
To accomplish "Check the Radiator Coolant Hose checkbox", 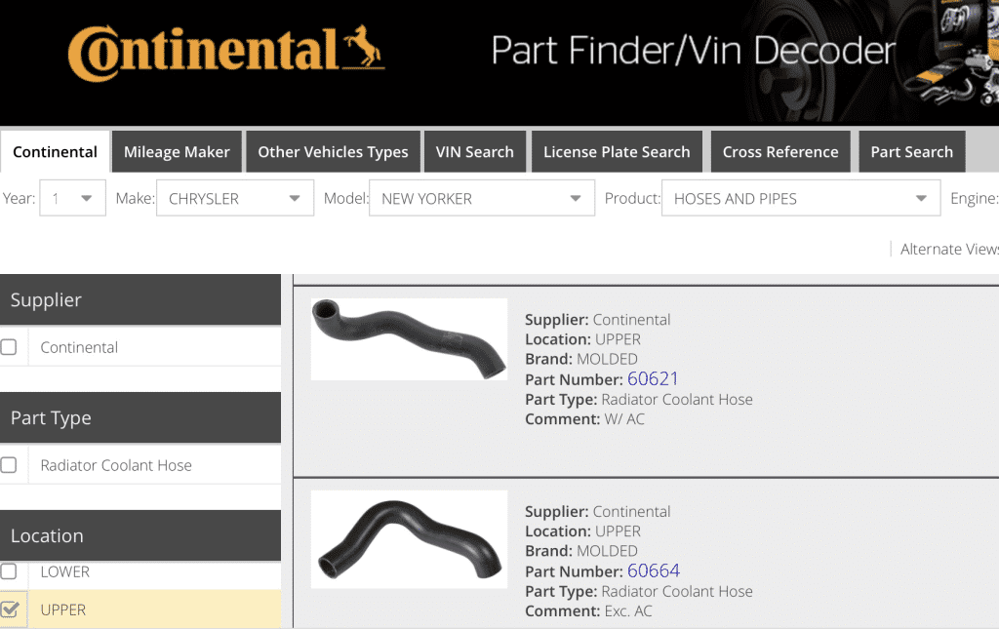I will [x=9, y=465].
